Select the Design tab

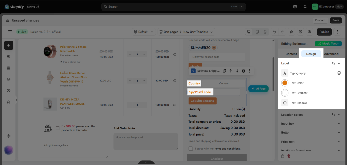click(x=311, y=54)
